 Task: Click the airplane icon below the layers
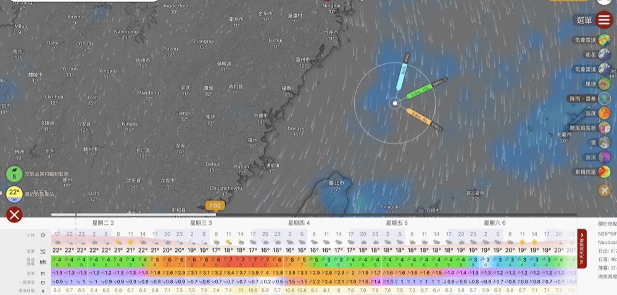[x=605, y=190]
